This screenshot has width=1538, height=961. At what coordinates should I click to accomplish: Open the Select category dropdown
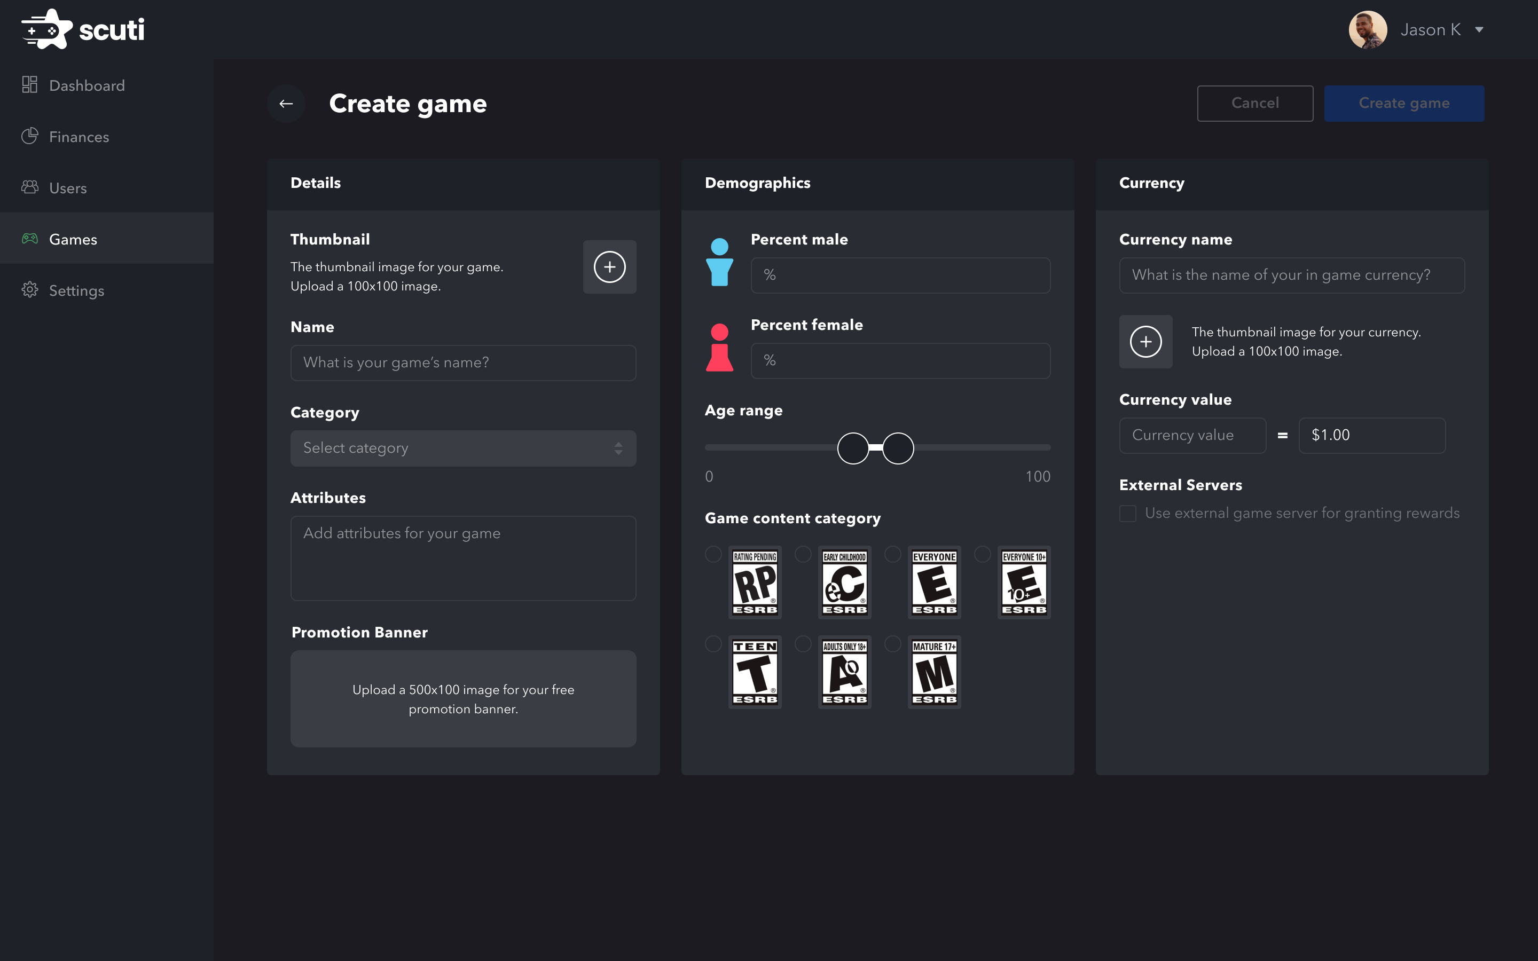(462, 448)
